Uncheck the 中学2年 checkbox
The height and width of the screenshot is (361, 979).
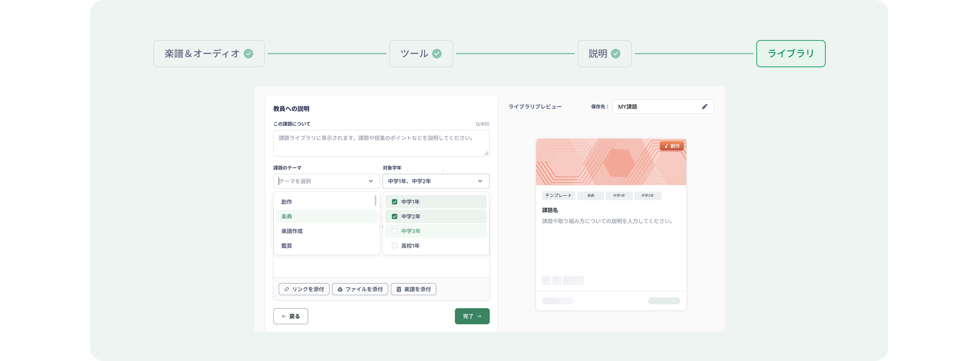point(395,216)
